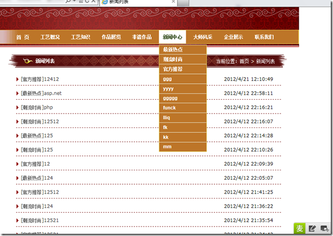Click the arrow icon left of the 新闻列表 heading
The image size is (333, 236).
(26, 61)
